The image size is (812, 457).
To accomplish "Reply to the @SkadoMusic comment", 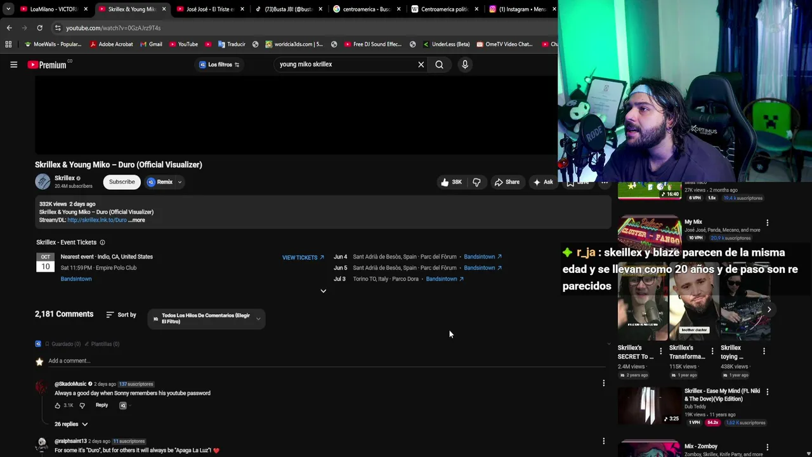I will 101,405.
